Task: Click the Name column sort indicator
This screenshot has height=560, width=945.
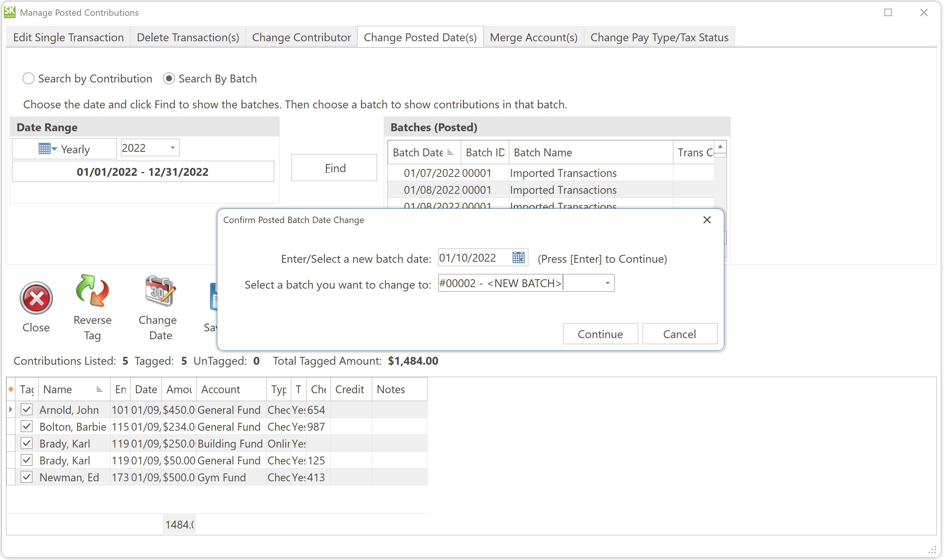Action: pyautogui.click(x=99, y=389)
